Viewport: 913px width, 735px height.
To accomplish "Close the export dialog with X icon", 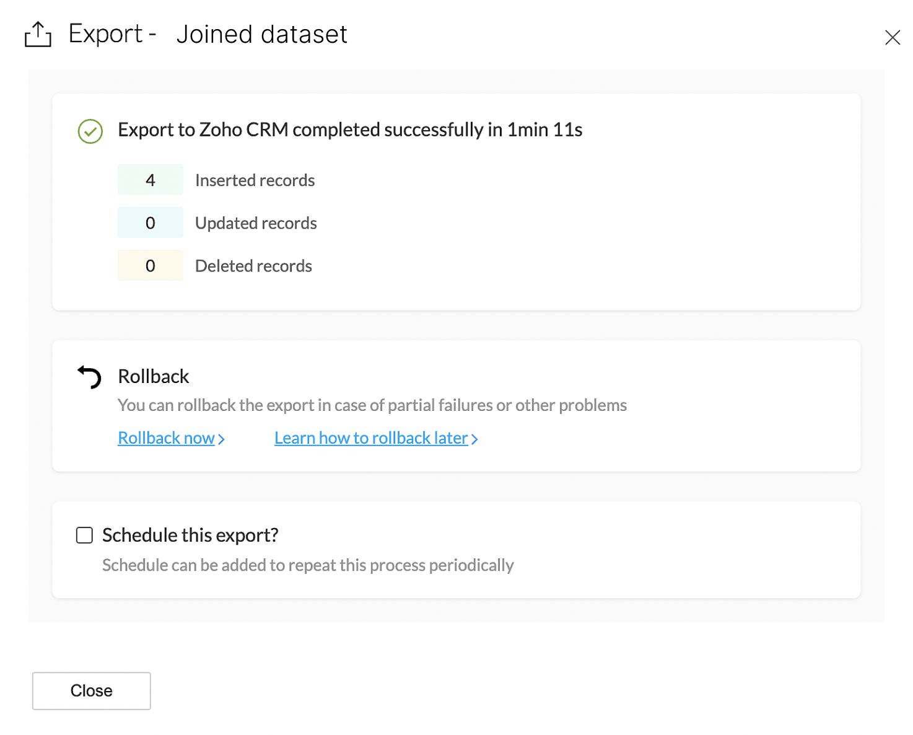I will [x=892, y=38].
